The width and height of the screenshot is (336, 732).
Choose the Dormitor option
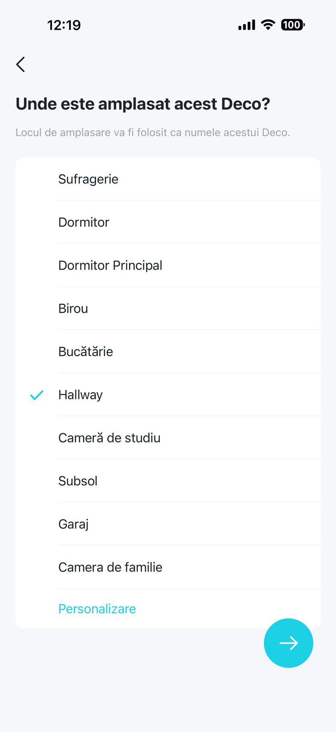pos(84,222)
